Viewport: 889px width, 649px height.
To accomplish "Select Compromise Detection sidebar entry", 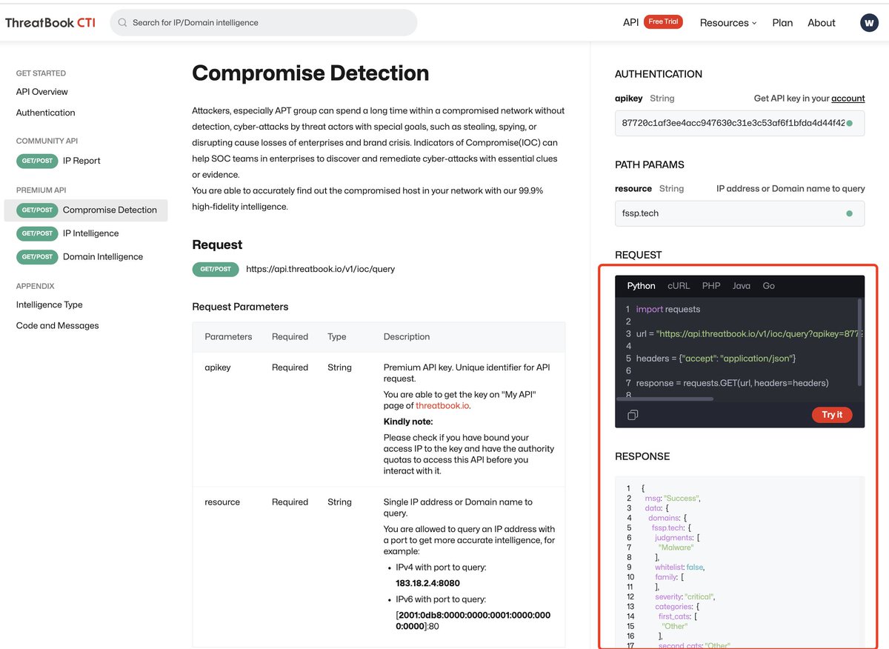I will point(86,210).
